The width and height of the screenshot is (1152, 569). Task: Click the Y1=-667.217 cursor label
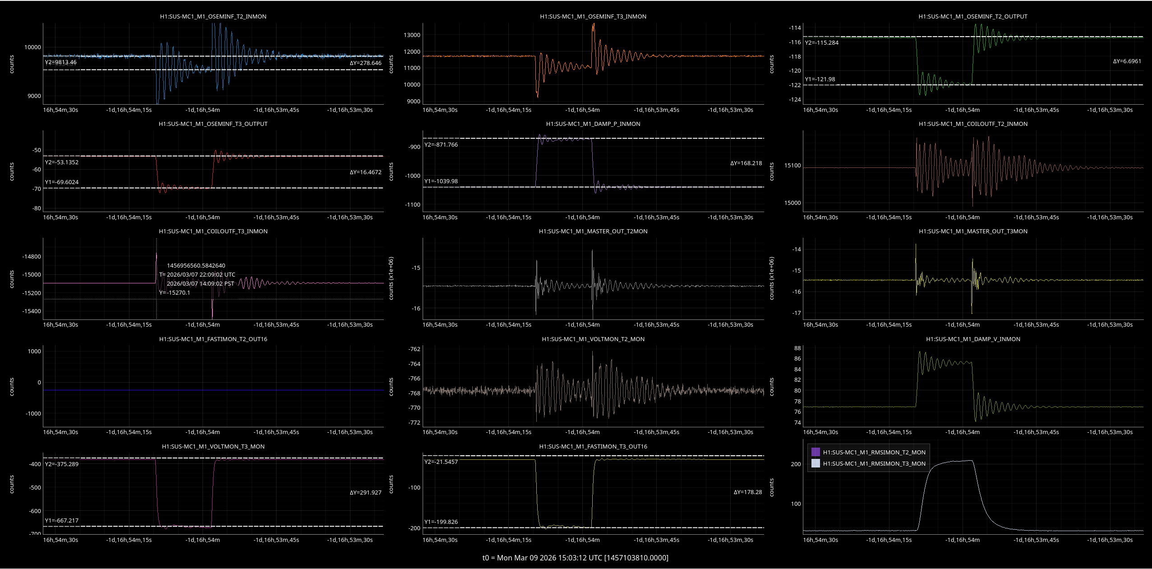pyautogui.click(x=61, y=520)
